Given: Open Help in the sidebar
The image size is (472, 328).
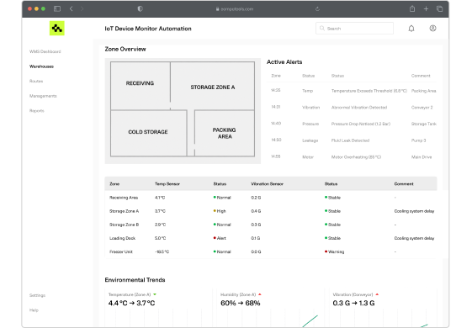Looking at the screenshot, I should coord(34,310).
